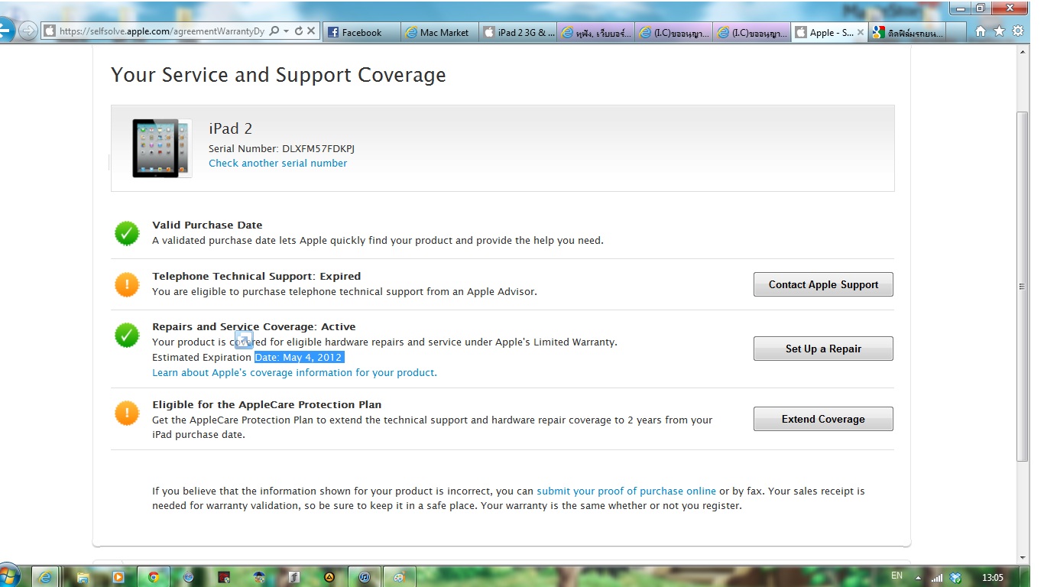Open browser Tools gear icon
Image resolution: width=1044 pixels, height=587 pixels.
coord(1017,31)
